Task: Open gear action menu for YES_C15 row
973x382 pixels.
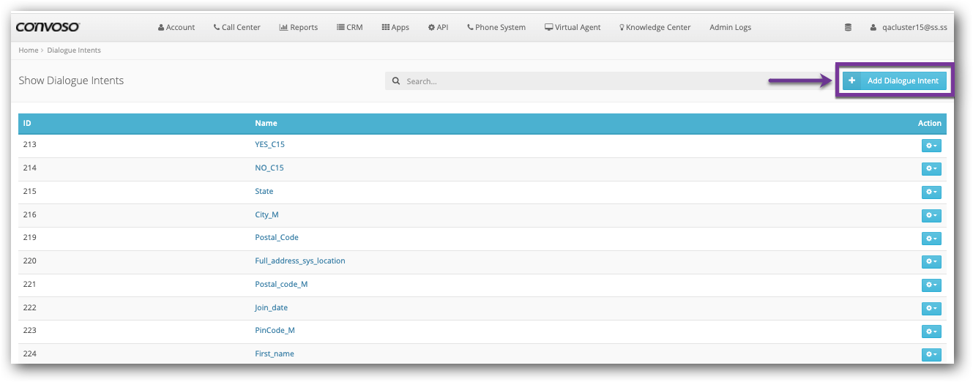Action: click(931, 146)
